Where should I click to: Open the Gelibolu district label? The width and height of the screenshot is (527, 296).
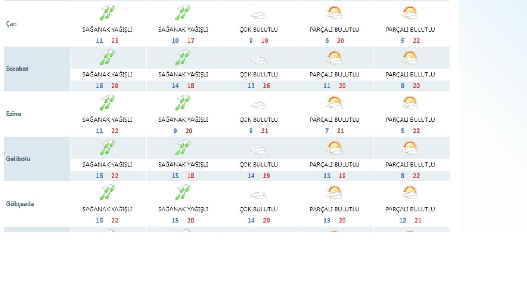click(x=18, y=159)
